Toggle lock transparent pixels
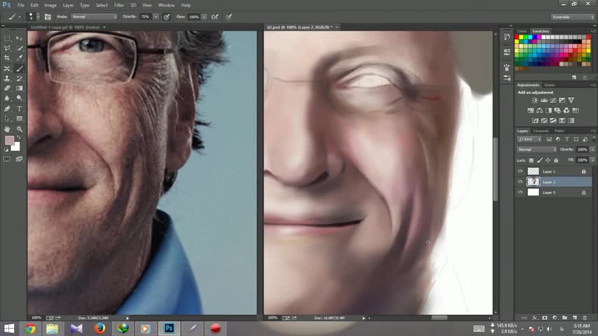The width and height of the screenshot is (598, 336). click(x=531, y=160)
